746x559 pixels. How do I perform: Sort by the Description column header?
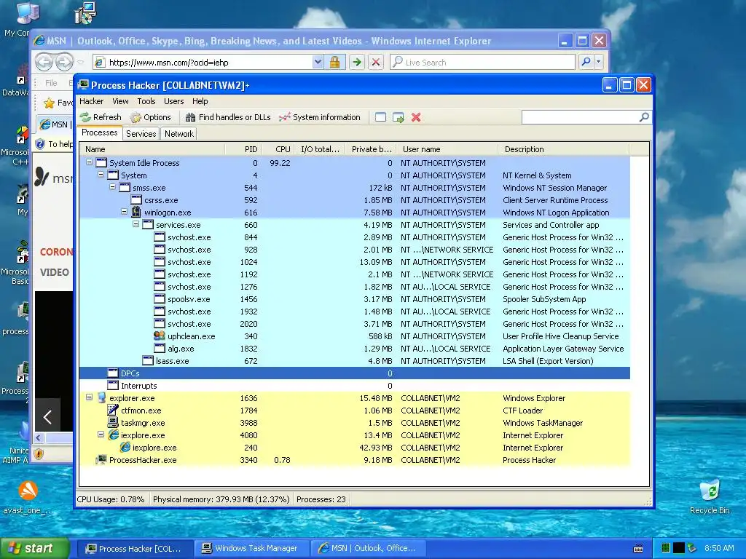(x=564, y=149)
